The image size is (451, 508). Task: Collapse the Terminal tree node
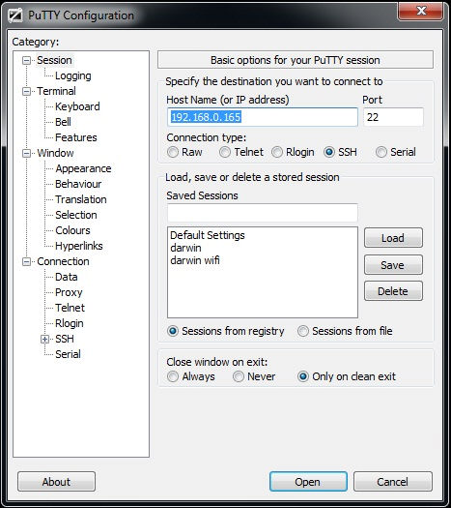click(x=26, y=91)
